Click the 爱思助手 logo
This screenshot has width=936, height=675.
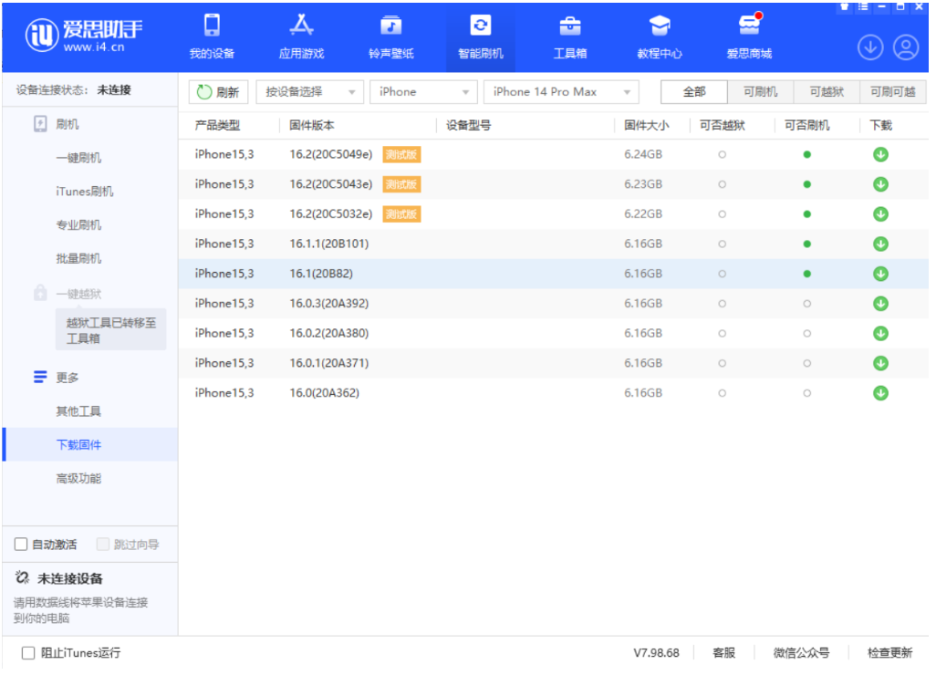[x=84, y=35]
